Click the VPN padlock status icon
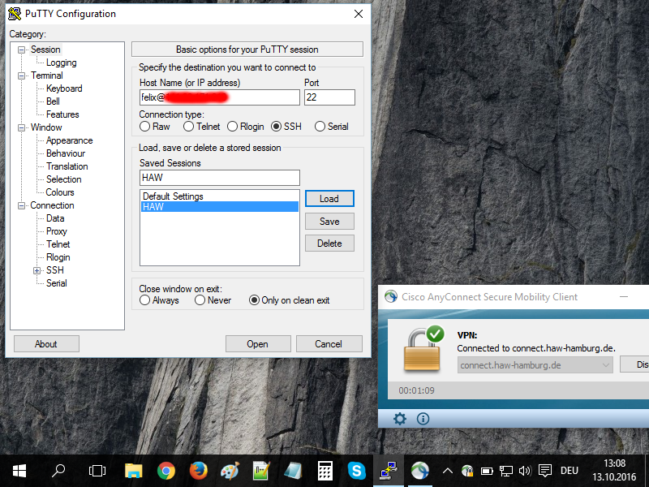The width and height of the screenshot is (649, 487). 423,347
